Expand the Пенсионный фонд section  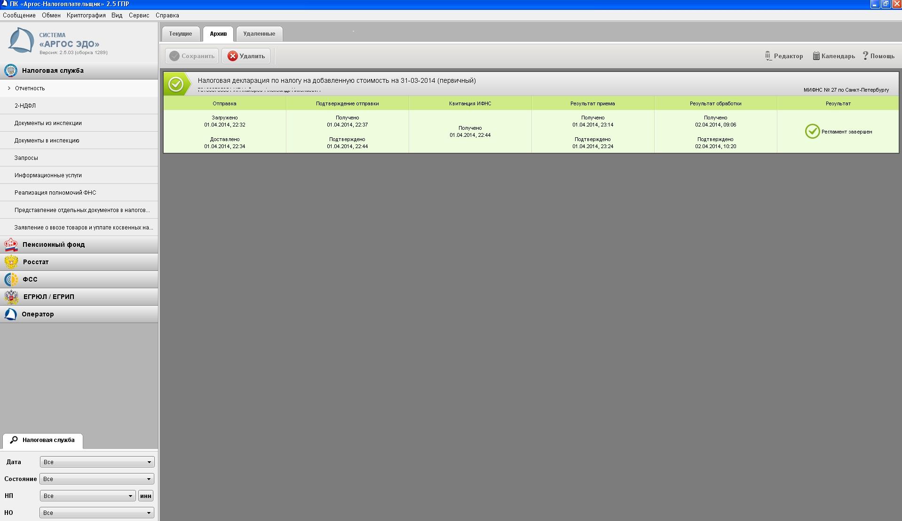click(79, 245)
